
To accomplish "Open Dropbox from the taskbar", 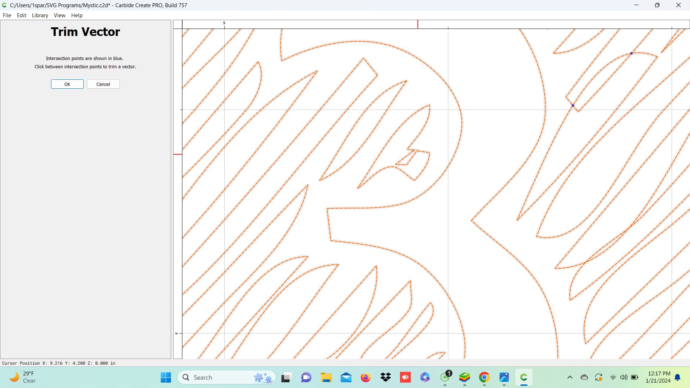I will pyautogui.click(x=386, y=377).
